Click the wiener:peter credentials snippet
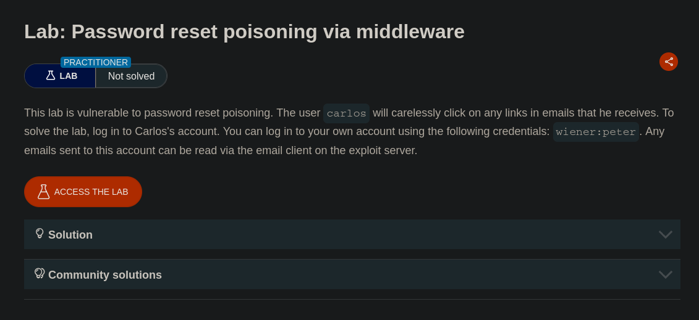 click(x=596, y=132)
